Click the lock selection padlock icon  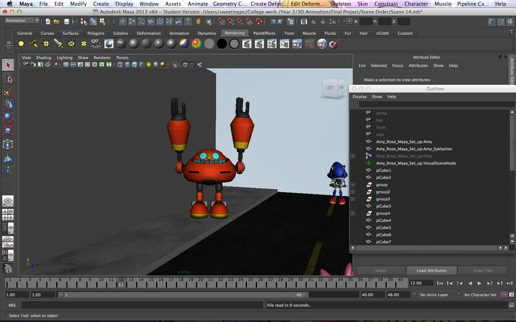(x=198, y=21)
